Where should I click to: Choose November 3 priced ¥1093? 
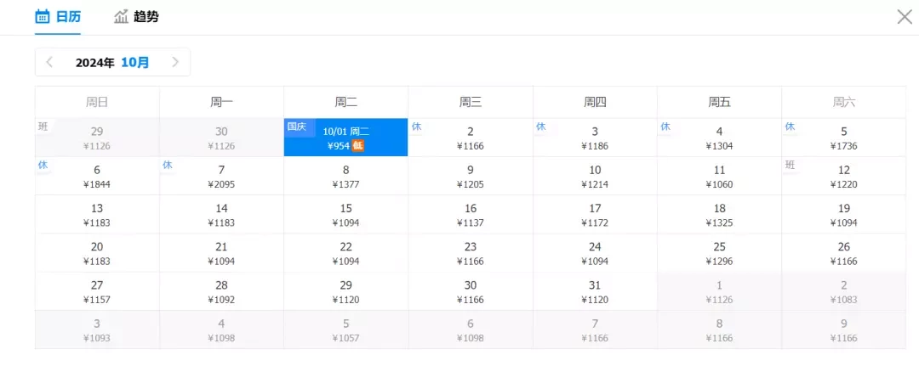[x=97, y=329]
